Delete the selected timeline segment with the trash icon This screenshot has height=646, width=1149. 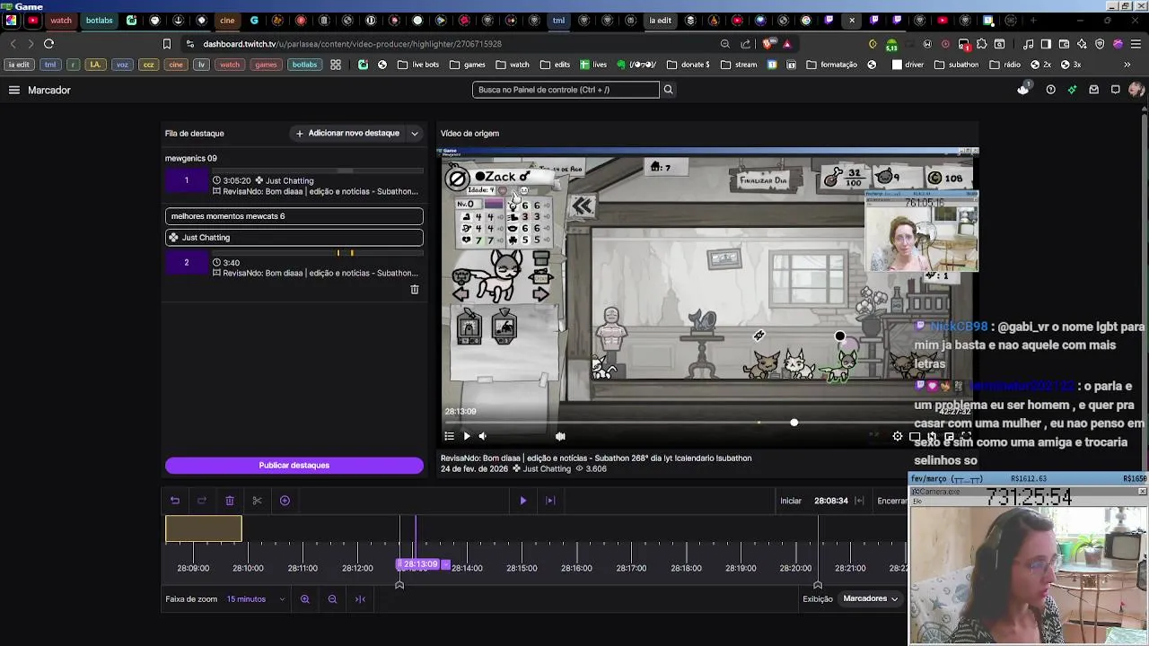[230, 501]
